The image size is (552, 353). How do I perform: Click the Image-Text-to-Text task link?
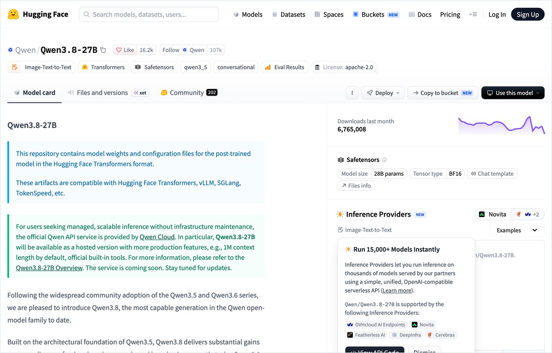[x=364, y=230]
